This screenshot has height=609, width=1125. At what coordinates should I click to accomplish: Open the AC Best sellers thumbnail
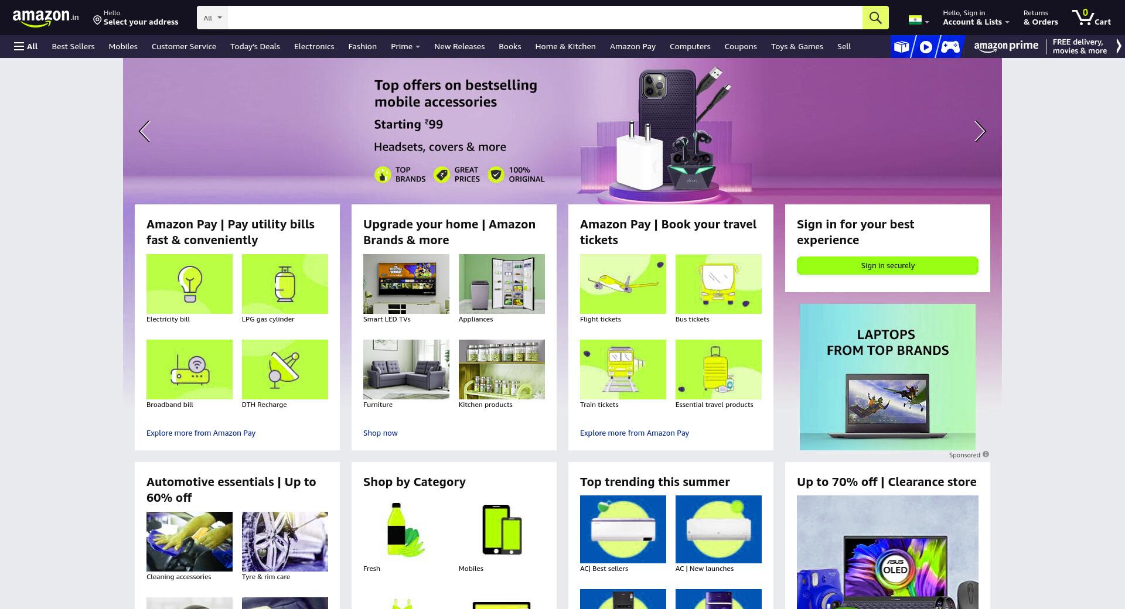tap(623, 529)
